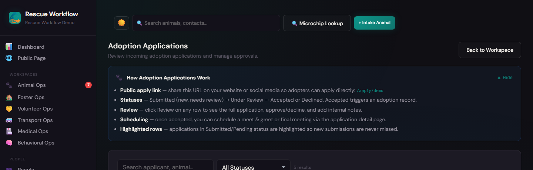Click the Transport Ops van icon
533x170 pixels.
tap(9, 120)
